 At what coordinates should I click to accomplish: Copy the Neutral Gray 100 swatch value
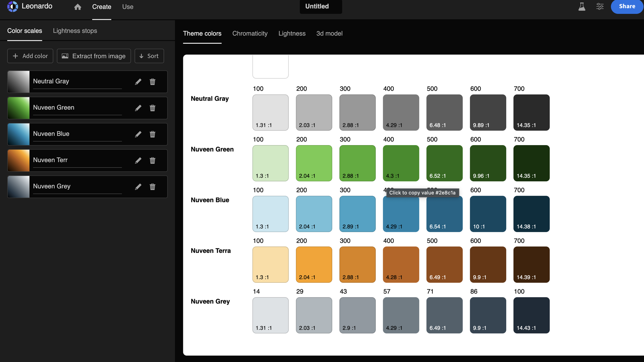[270, 112]
